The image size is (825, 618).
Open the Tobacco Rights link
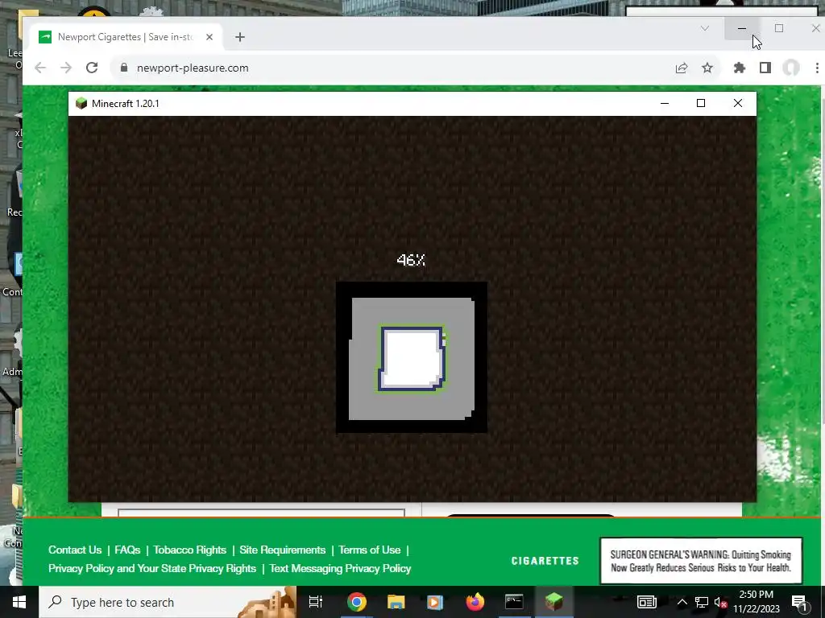[x=190, y=550]
